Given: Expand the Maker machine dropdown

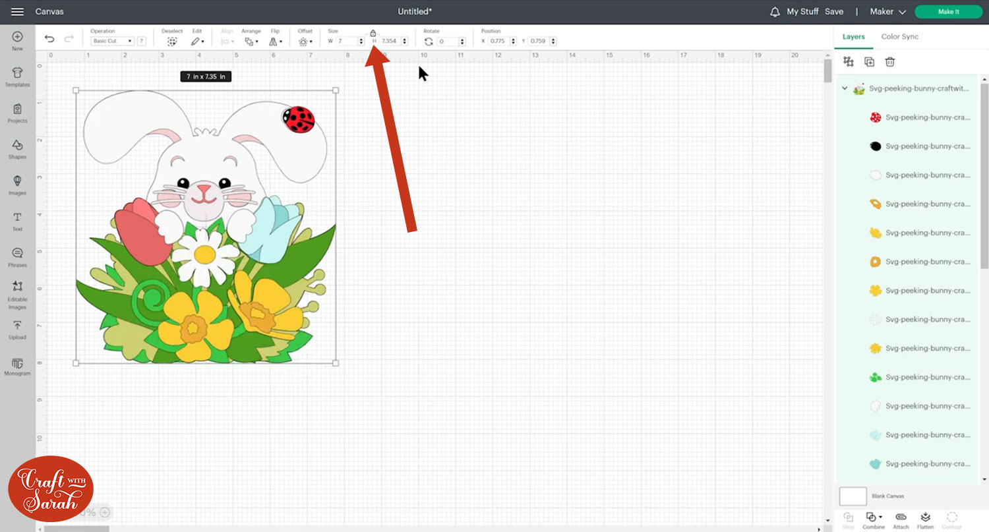Looking at the screenshot, I should (887, 12).
